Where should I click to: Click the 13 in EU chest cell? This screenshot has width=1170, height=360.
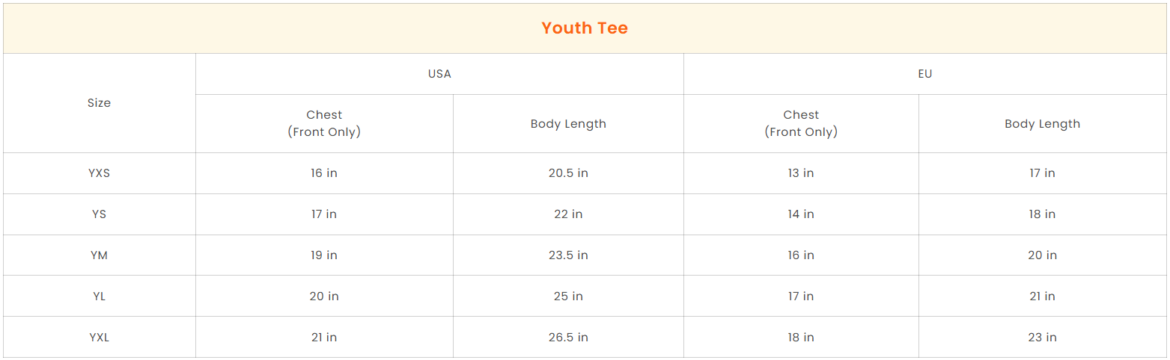point(801,173)
